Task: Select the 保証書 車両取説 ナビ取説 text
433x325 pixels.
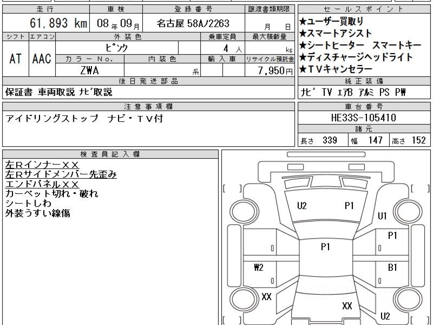Action: pyautogui.click(x=59, y=92)
